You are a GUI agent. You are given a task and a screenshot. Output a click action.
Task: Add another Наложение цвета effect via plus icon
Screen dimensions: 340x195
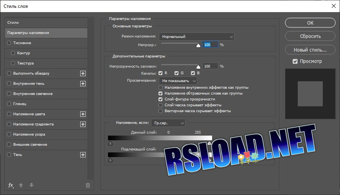pos(83,114)
